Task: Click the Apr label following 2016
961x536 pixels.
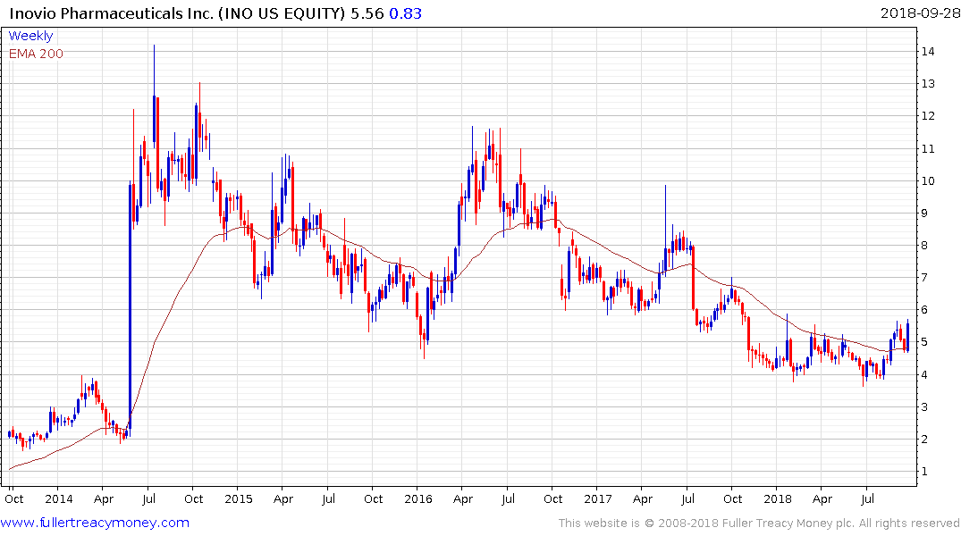Action: pyautogui.click(x=463, y=499)
